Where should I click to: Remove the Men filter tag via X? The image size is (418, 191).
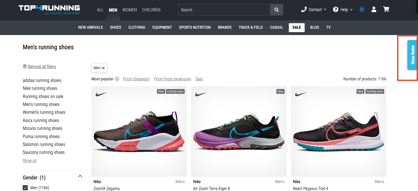tap(103, 68)
